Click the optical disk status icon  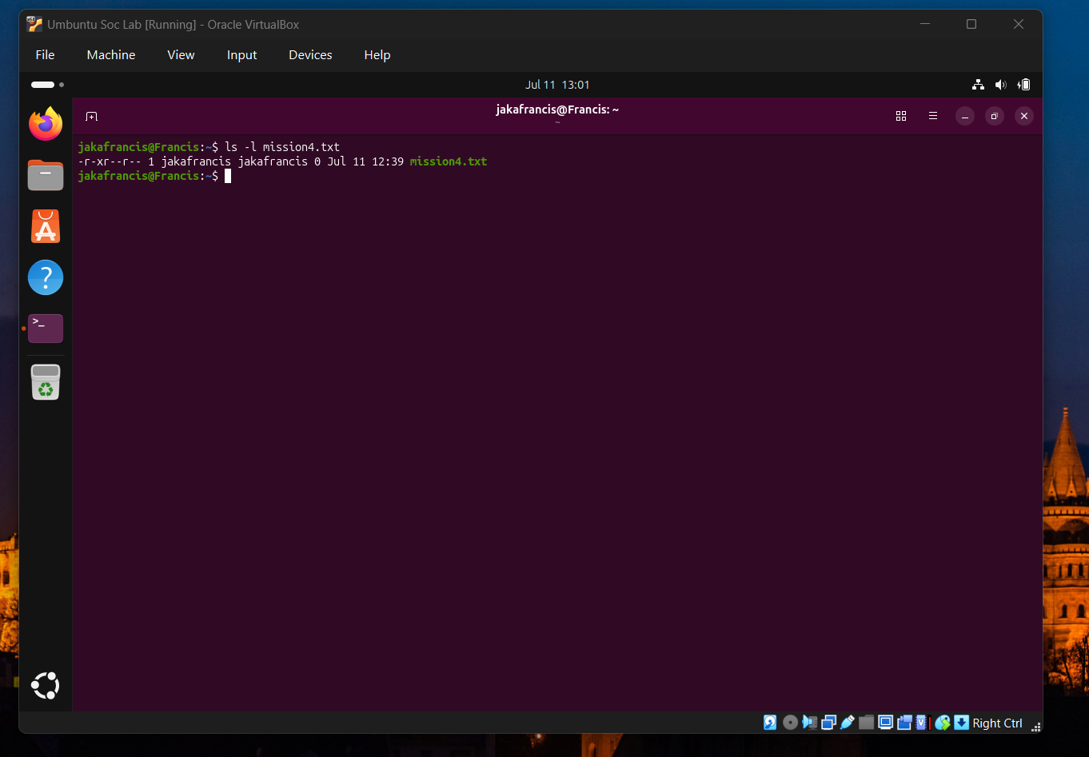790,723
